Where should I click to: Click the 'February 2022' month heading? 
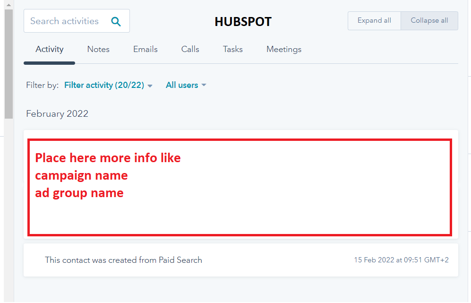[x=57, y=114]
